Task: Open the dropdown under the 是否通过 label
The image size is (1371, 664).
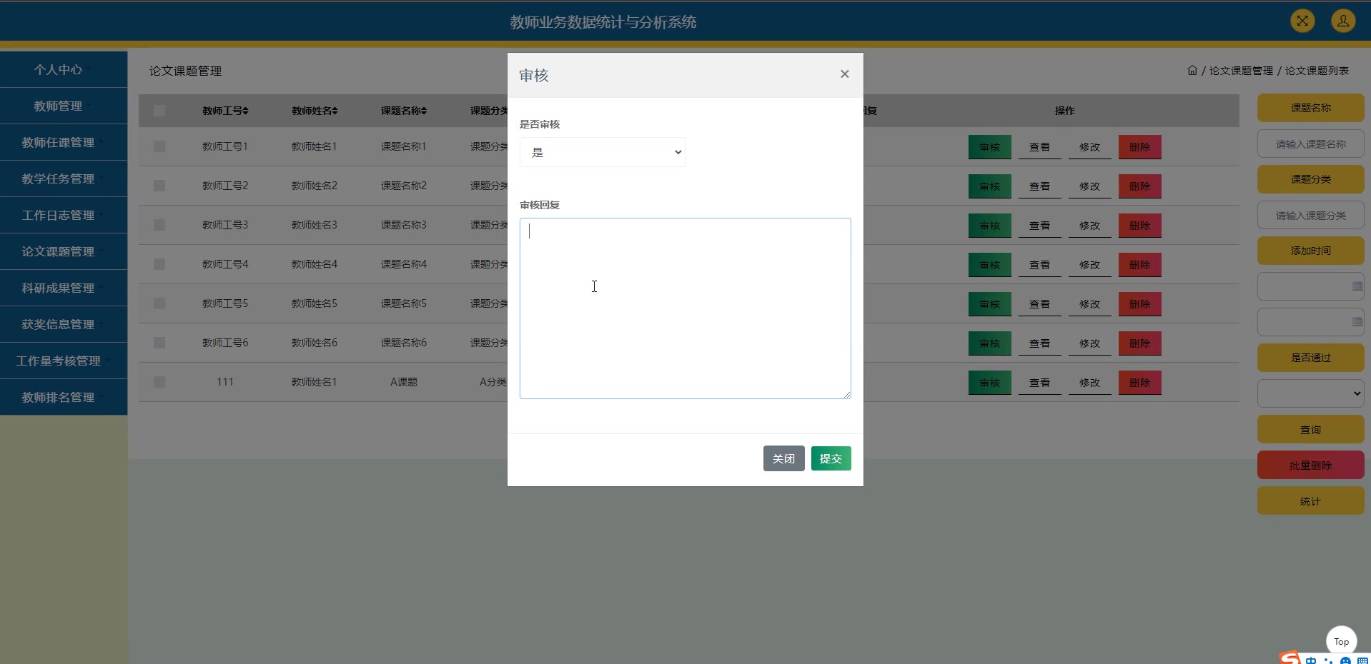Action: pyautogui.click(x=1310, y=393)
